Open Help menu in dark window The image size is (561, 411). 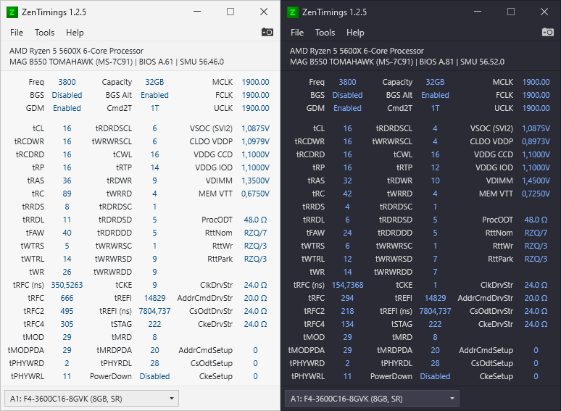355,33
